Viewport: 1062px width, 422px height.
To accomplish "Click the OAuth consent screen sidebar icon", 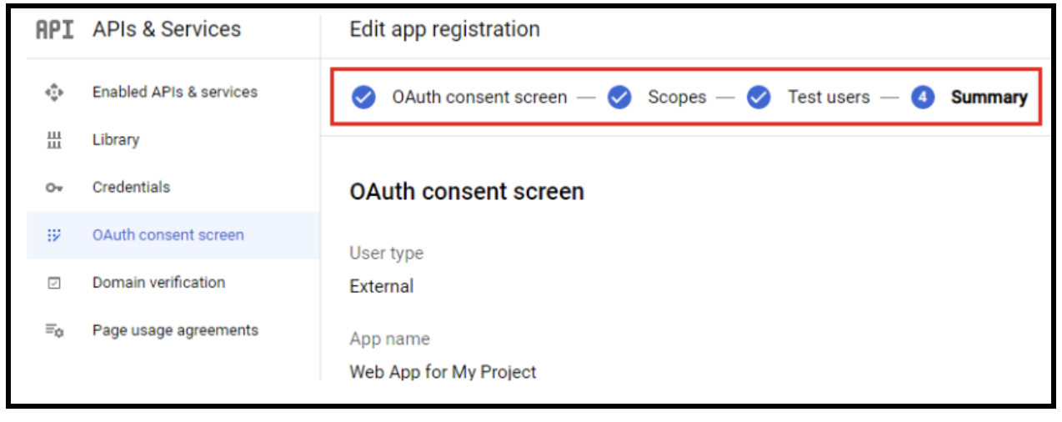I will 54,235.
